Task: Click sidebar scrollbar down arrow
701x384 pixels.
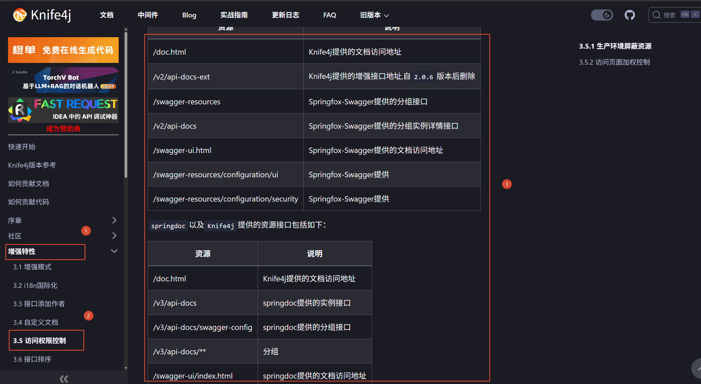Action: [126, 368]
